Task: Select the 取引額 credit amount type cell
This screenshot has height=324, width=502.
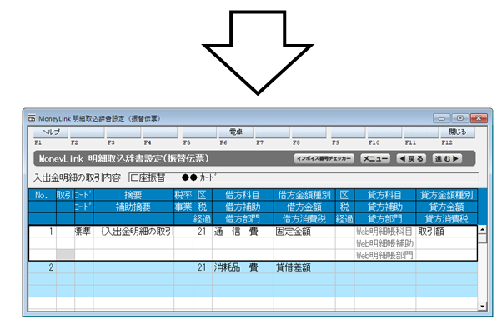Action: click(x=447, y=232)
